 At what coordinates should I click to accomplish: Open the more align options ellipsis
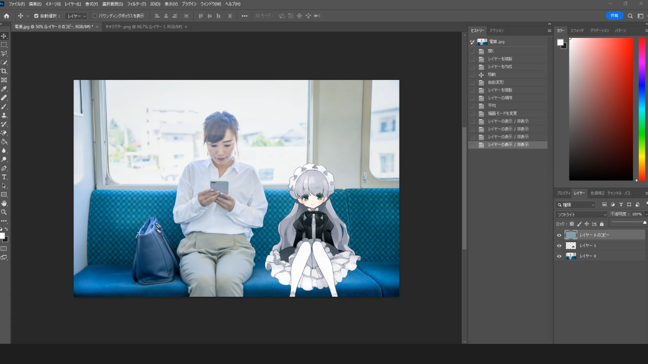pos(245,16)
